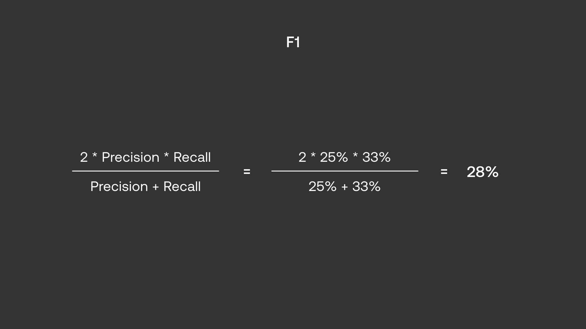Click the asterisk between 25% and 33%

[355, 155]
